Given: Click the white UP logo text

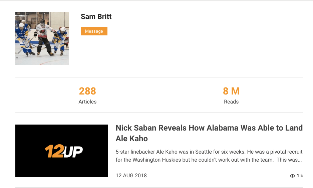Looking at the screenshot, I should pyautogui.click(x=73, y=152).
